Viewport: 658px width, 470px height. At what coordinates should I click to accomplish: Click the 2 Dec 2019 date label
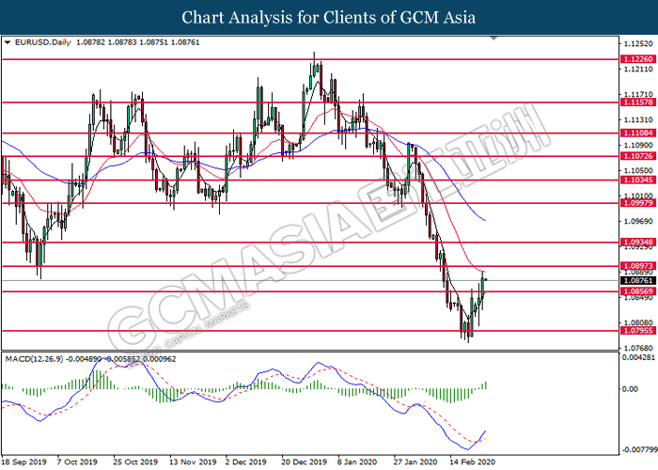coord(246,462)
